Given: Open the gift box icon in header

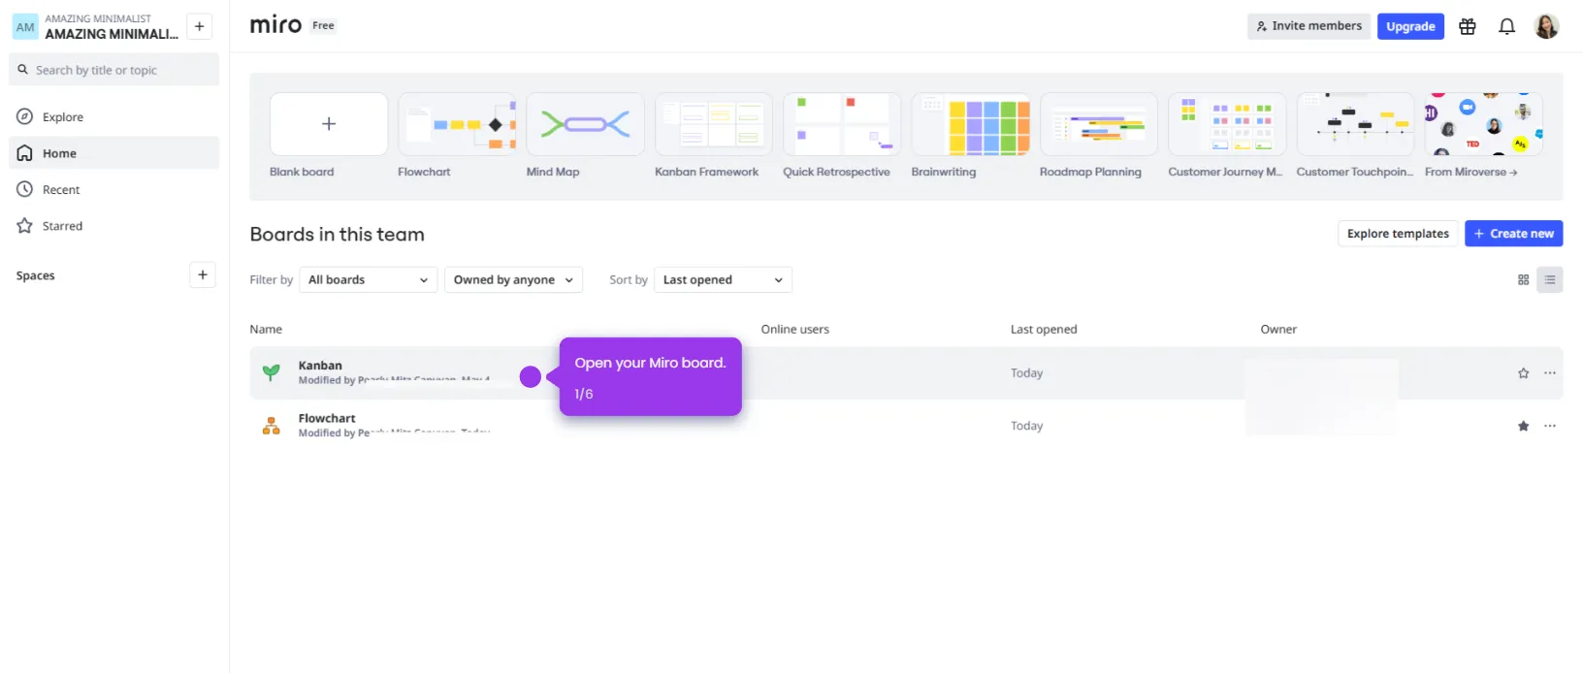Looking at the screenshot, I should click(x=1468, y=26).
